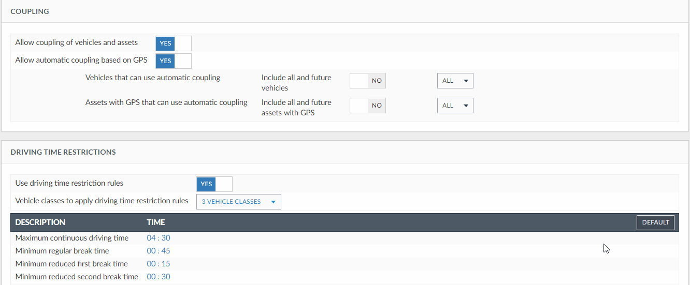
Task: Expand the '3 VEHICLE CLASSES' dropdown
Action: tap(238, 202)
